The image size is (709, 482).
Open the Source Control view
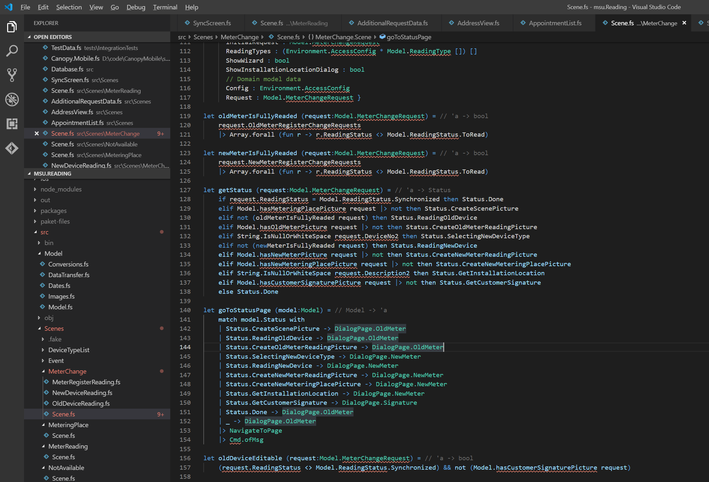point(12,75)
